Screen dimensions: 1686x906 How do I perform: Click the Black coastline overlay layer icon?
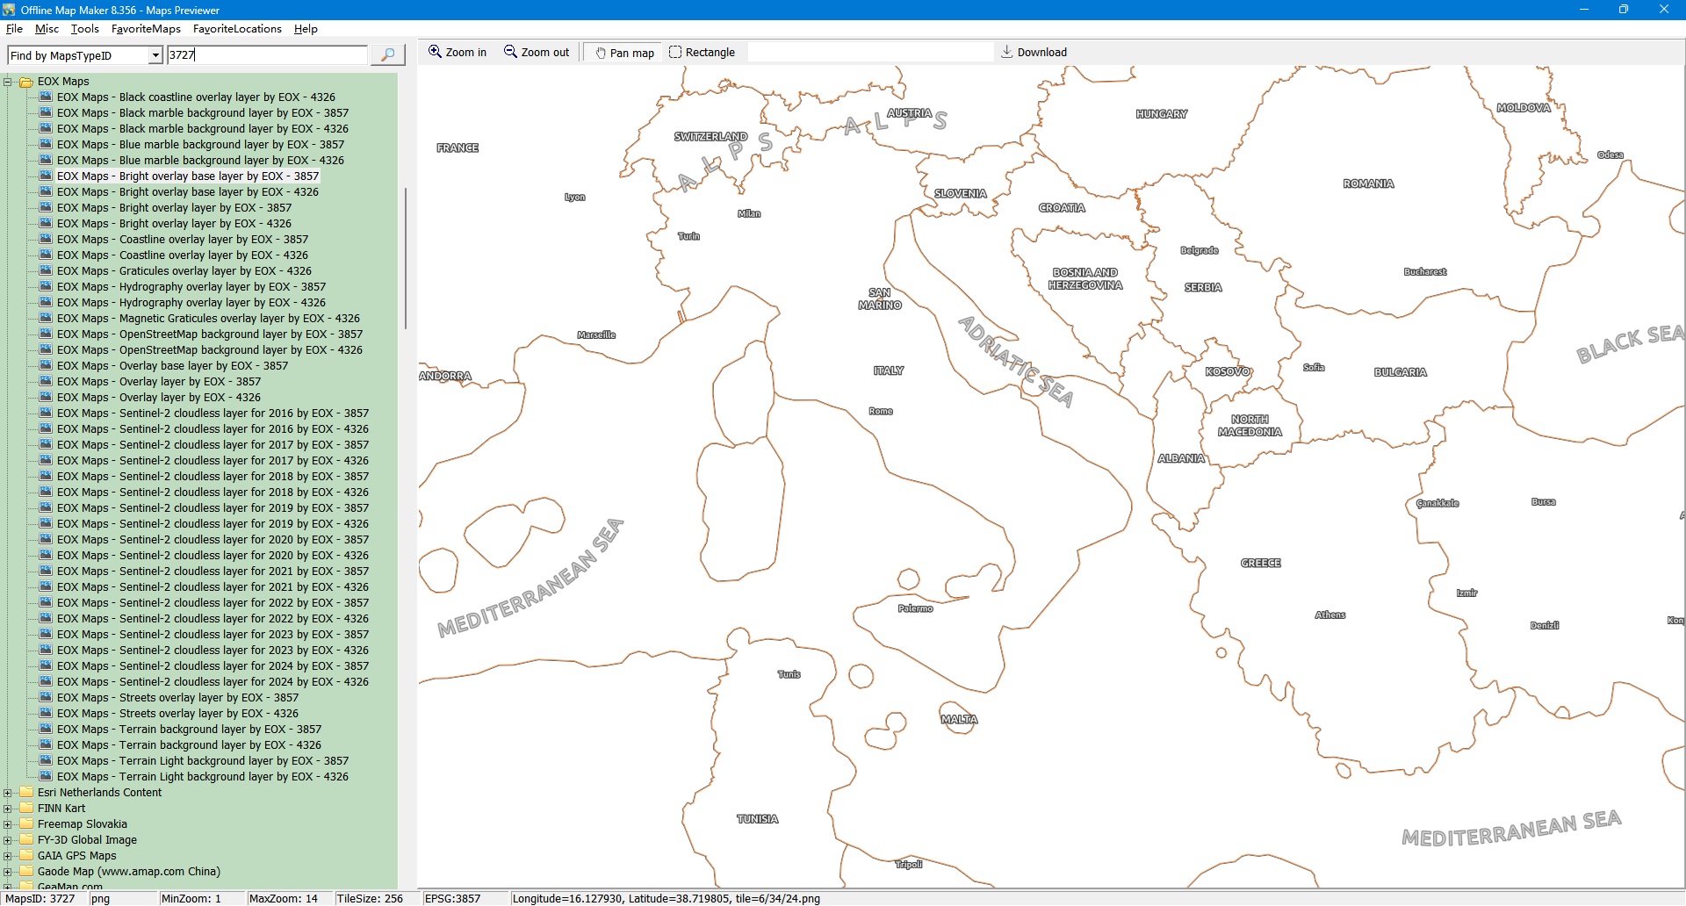(x=47, y=97)
